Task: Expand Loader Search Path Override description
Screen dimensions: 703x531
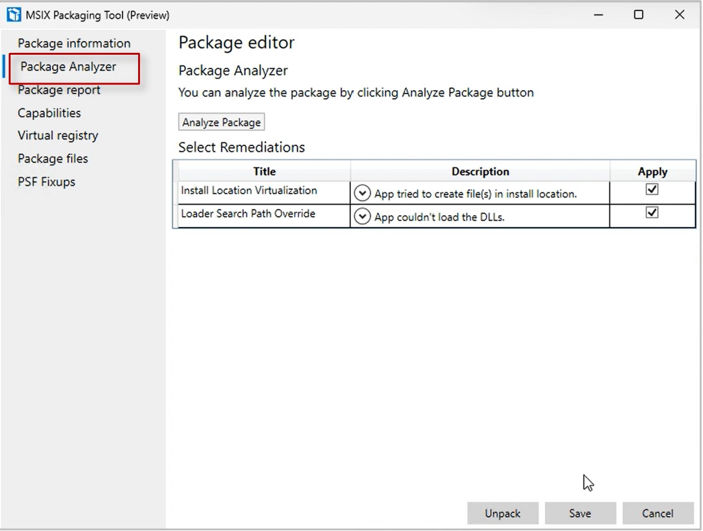Action: click(362, 216)
